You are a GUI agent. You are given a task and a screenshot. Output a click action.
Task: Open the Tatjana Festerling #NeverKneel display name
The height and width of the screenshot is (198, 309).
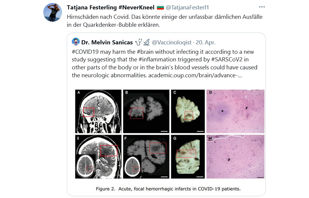point(111,7)
